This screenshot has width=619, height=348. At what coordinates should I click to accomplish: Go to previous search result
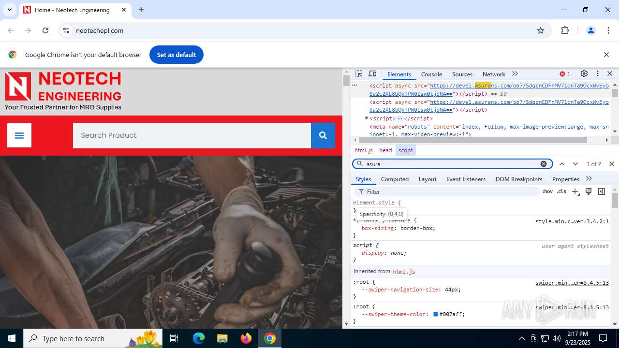pyautogui.click(x=562, y=164)
